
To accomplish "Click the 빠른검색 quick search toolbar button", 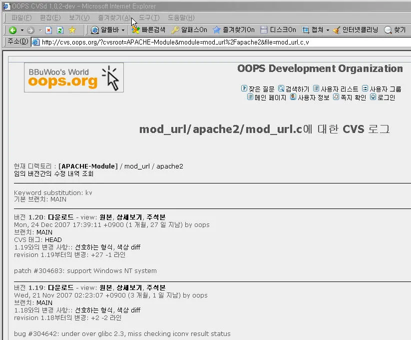I will 148,30.
